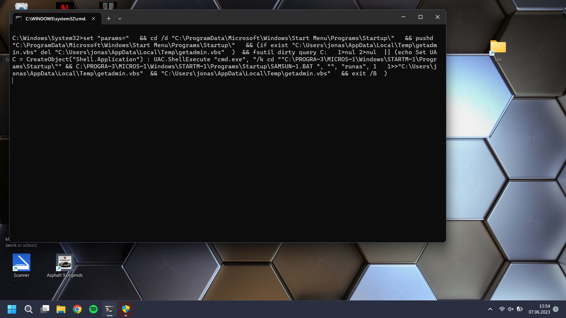The image size is (566, 318).
Task: Select the Scanner desktop shortcut
Action: (x=22, y=265)
